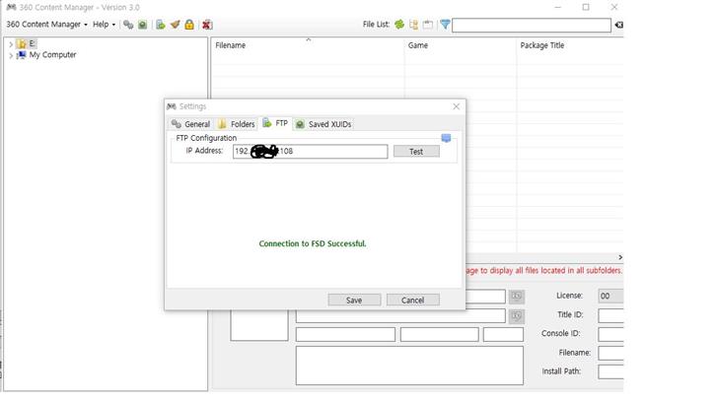Refresh the File List with green arrows icon

coord(399,25)
